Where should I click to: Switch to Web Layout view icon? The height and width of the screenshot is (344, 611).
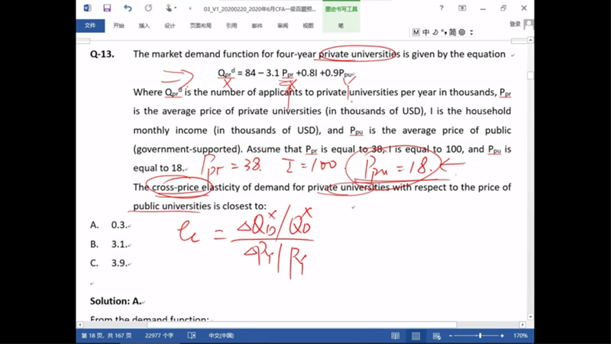pyautogui.click(x=436, y=336)
